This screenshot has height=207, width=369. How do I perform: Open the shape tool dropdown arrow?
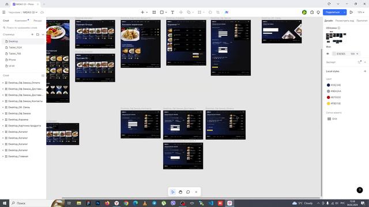pos(166,12)
